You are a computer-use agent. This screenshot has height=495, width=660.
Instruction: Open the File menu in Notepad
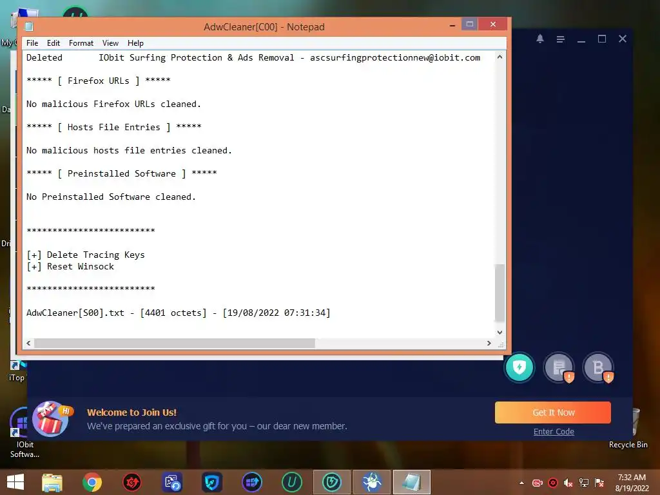tap(32, 43)
